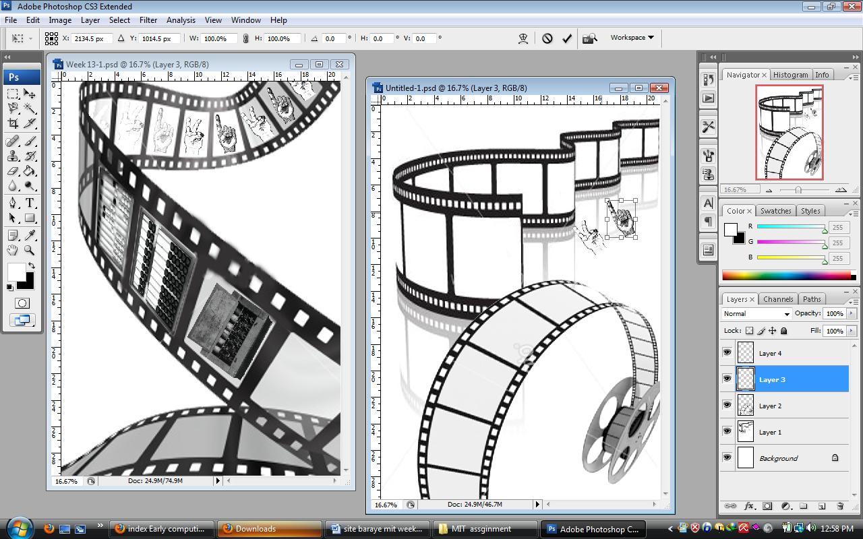Choose the Horizontal Type tool
Screen dimensions: 863x539
pos(30,203)
